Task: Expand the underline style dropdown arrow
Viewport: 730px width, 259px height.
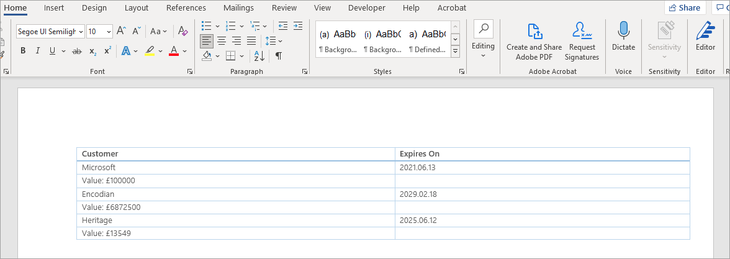Action: (x=63, y=51)
